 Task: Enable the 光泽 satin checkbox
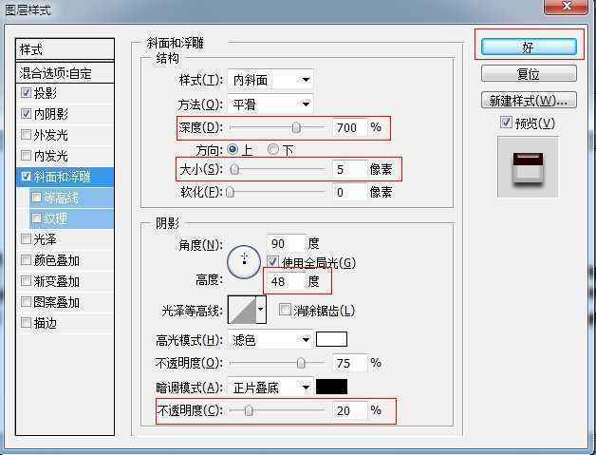(x=26, y=239)
